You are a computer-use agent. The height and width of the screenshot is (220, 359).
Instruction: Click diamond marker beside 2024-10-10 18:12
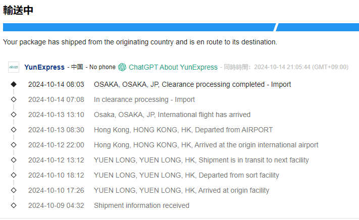(x=14, y=175)
